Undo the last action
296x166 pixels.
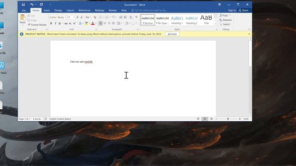pos(32,5)
